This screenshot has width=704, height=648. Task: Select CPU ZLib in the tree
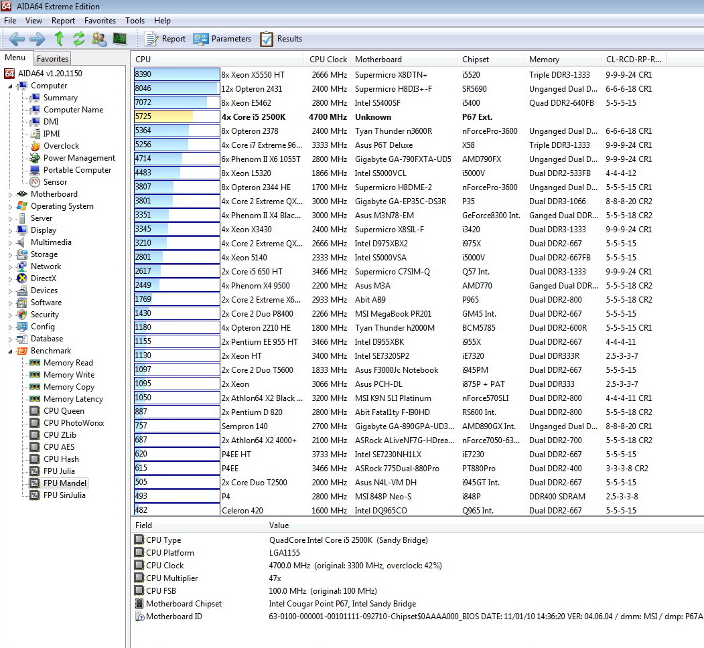60,435
